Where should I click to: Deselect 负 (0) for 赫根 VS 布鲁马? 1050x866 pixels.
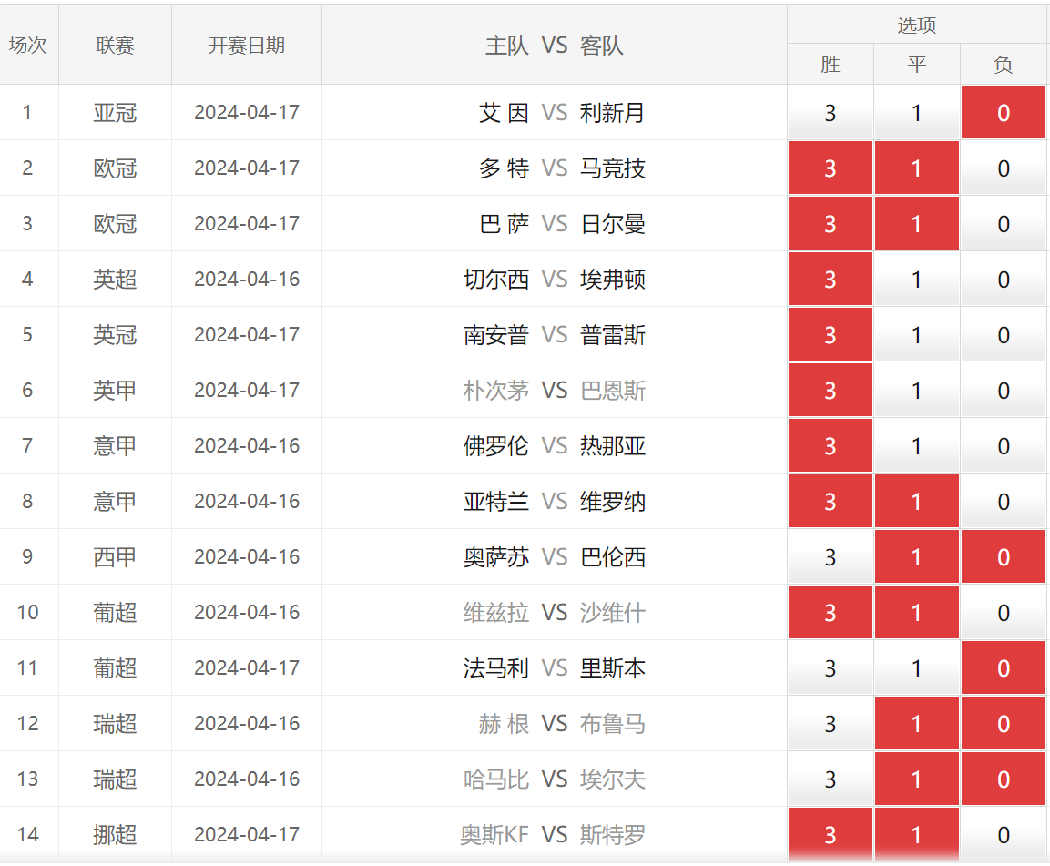pyautogui.click(x=1004, y=724)
